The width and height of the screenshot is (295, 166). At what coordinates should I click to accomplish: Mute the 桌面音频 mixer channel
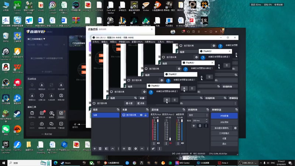pyautogui.click(x=183, y=143)
